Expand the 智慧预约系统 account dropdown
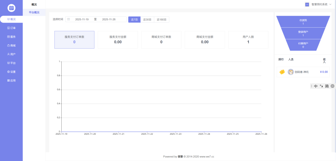The height and width of the screenshot is (161, 336). (318, 4)
